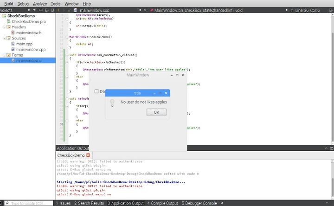334x206 pixels.
Task: Click the filter tree icon in Projects pane
Action: (34, 10)
